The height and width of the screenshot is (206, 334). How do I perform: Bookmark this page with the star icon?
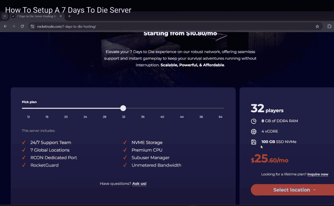coord(317,26)
